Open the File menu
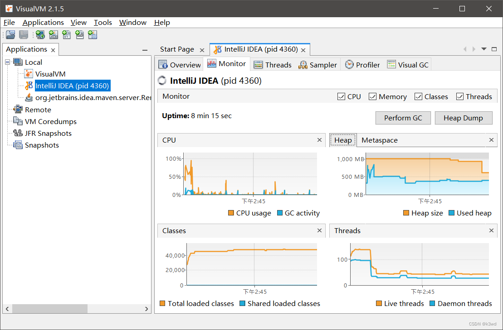 [x=10, y=22]
